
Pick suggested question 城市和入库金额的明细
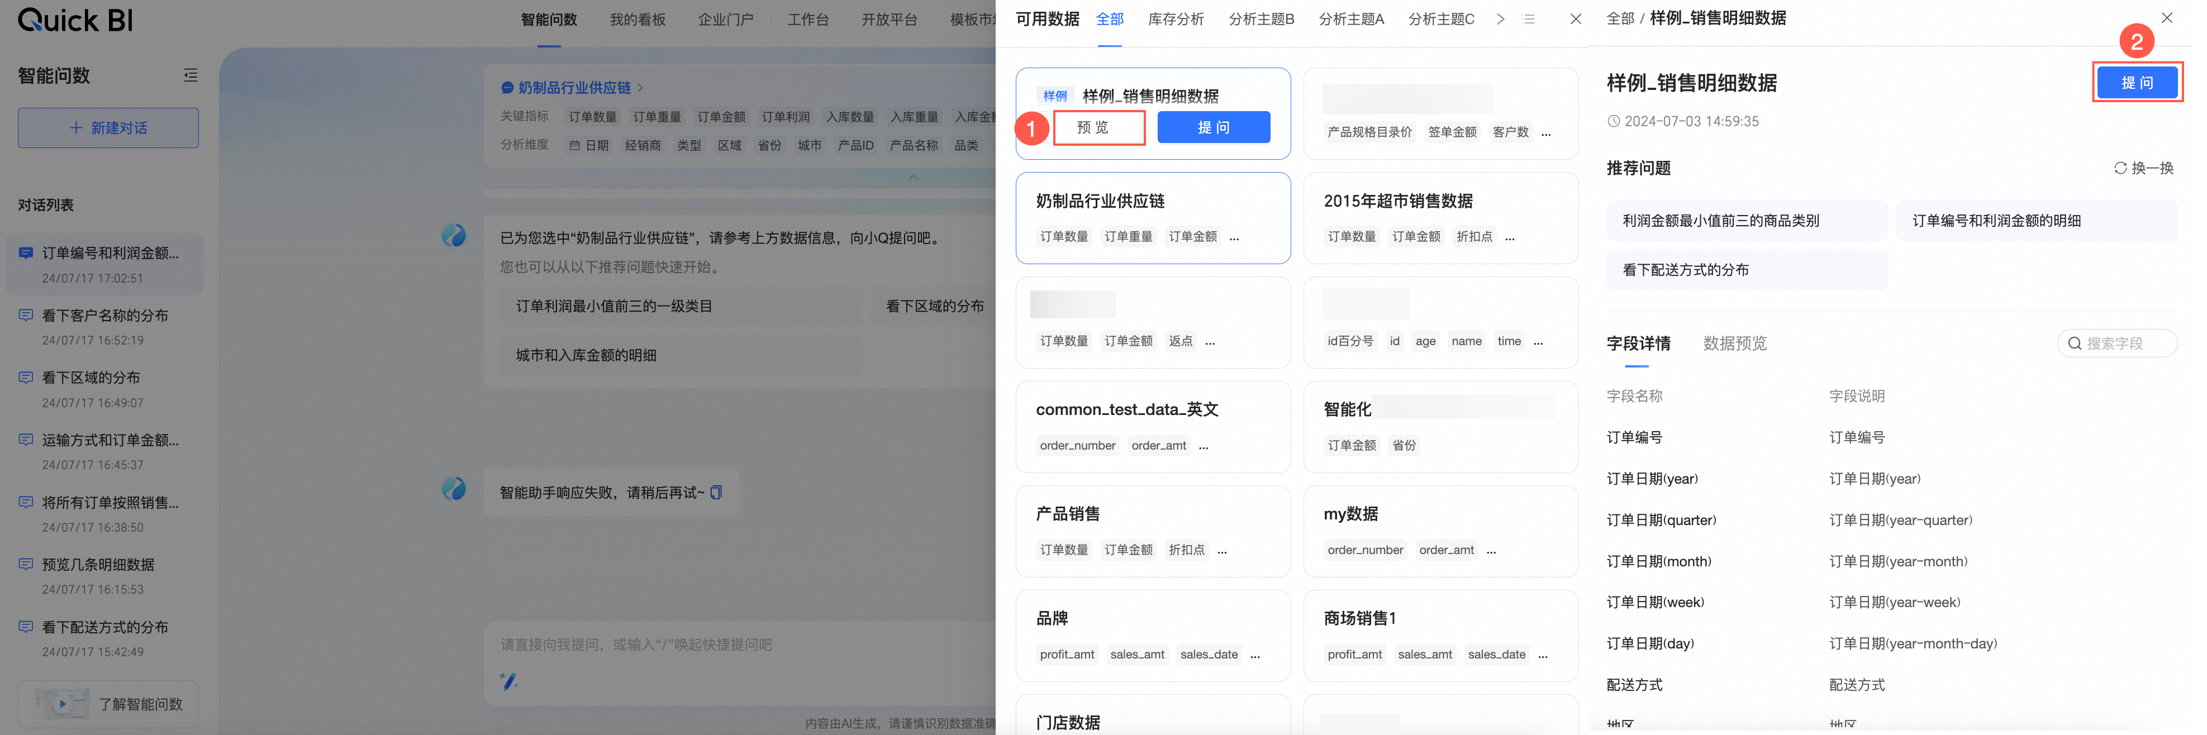click(x=681, y=355)
